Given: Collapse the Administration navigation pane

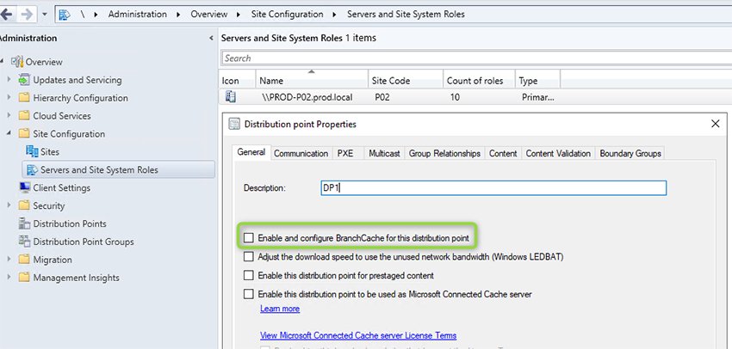Looking at the screenshot, I should [x=211, y=38].
